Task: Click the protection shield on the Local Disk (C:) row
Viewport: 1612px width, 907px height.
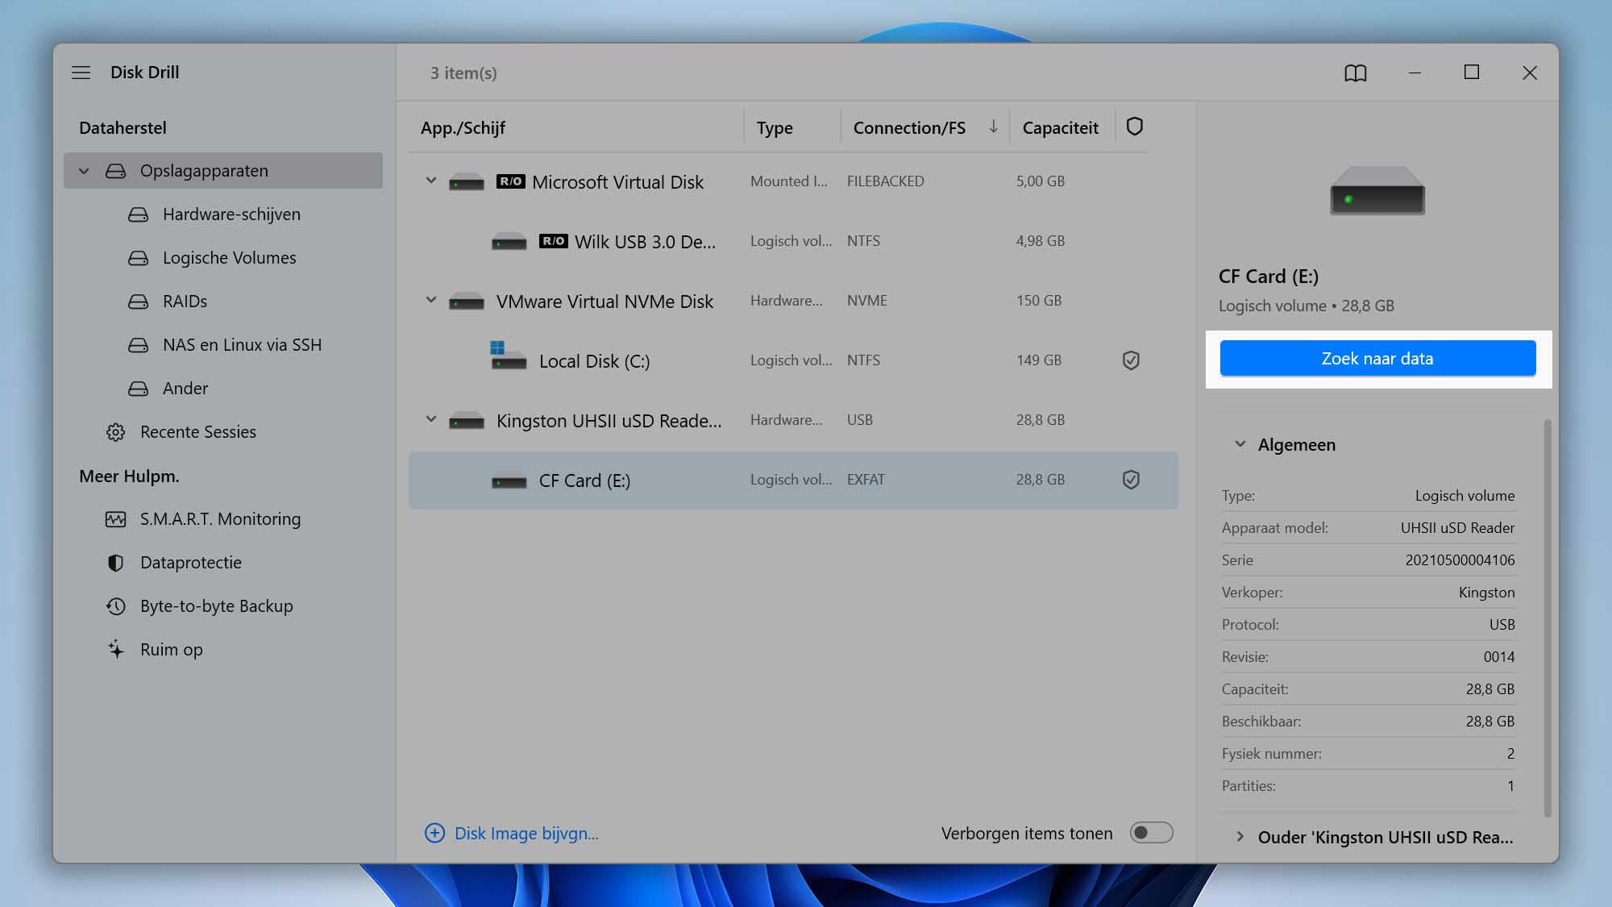Action: tap(1131, 360)
